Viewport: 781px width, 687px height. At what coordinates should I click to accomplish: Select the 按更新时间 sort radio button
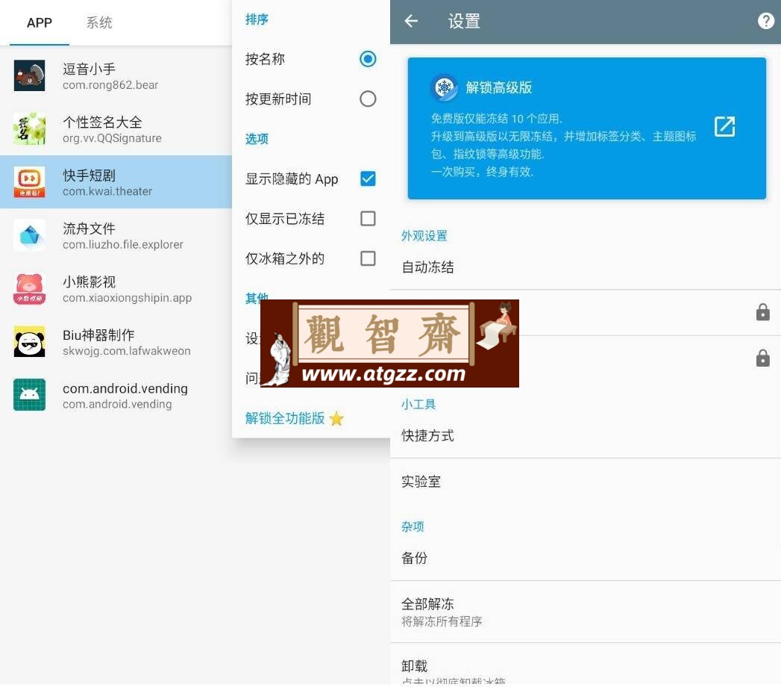point(368,99)
